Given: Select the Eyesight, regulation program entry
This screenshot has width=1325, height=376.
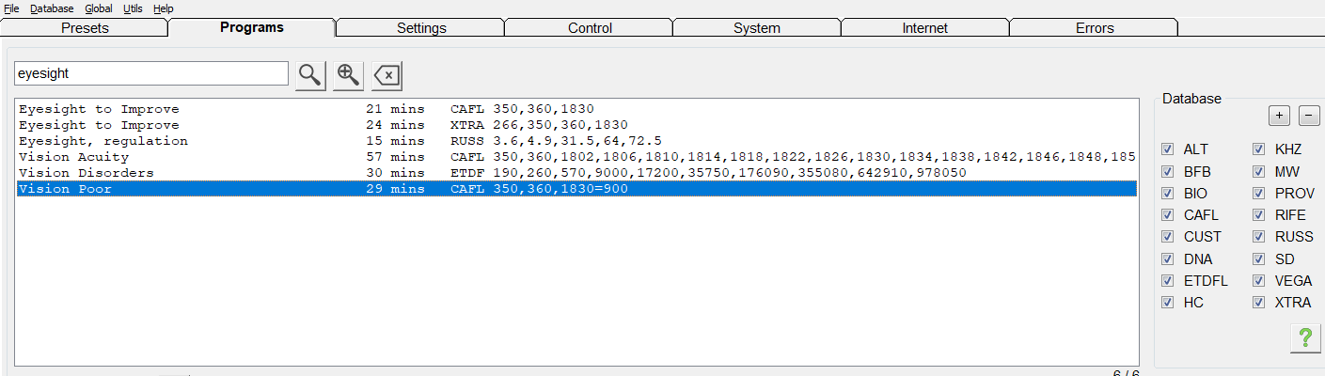Looking at the screenshot, I should coord(103,141).
